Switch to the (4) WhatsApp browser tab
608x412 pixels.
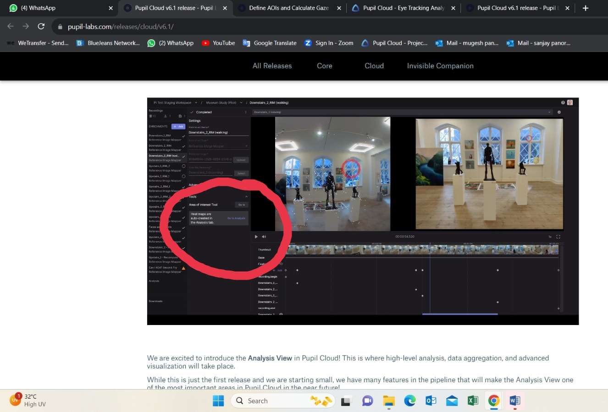[60, 8]
